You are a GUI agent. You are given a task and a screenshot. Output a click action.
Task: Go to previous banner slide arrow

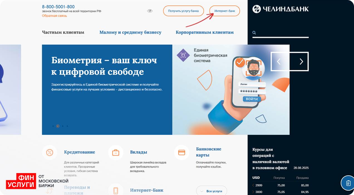click(x=279, y=62)
